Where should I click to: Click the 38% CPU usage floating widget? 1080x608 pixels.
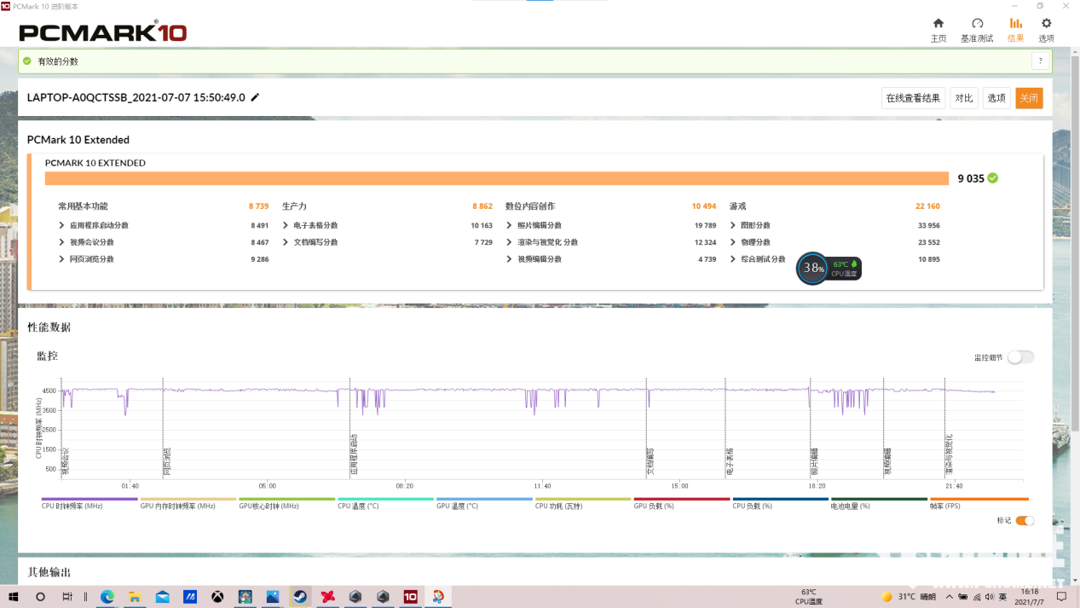812,269
